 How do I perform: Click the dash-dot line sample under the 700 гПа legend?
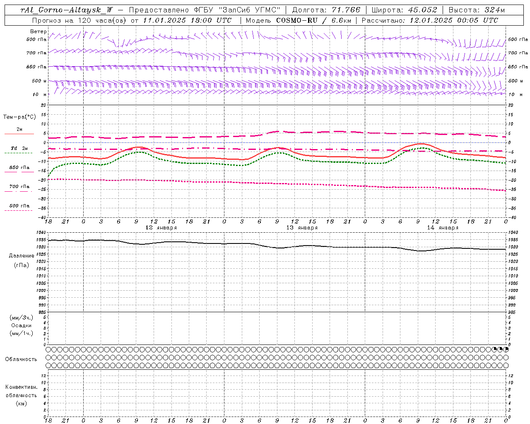pyautogui.click(x=19, y=191)
